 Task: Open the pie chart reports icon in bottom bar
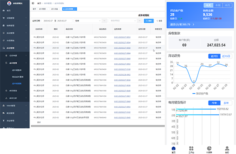209,148
